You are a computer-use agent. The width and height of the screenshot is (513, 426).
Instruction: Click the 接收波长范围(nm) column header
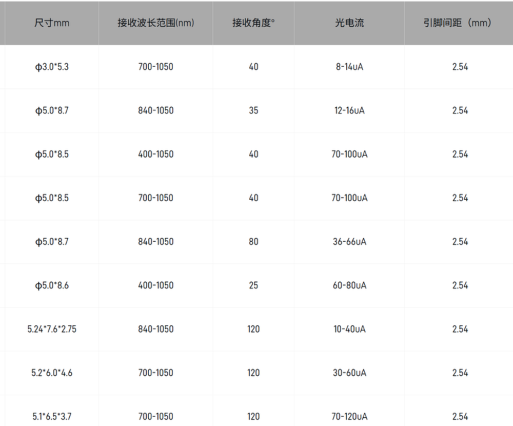155,23
